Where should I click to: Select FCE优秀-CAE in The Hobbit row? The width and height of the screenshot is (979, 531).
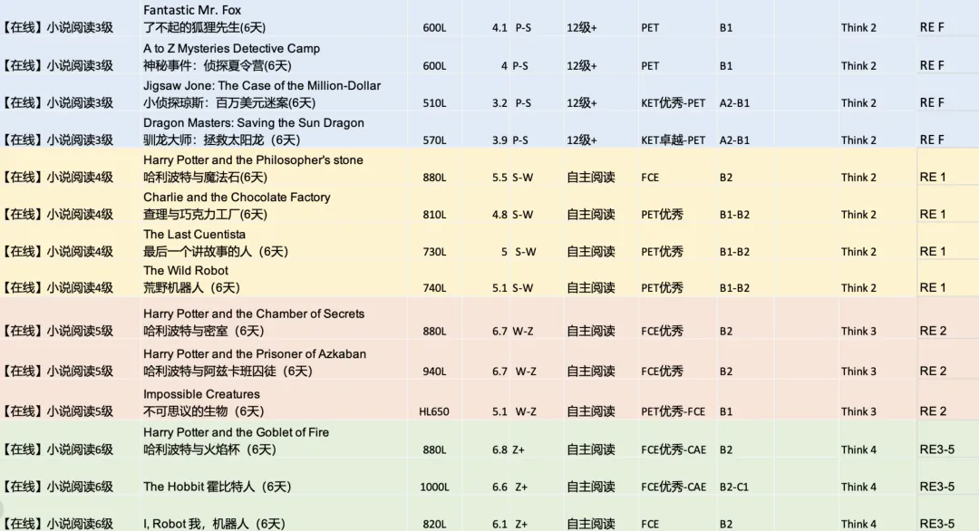pyautogui.click(x=674, y=487)
